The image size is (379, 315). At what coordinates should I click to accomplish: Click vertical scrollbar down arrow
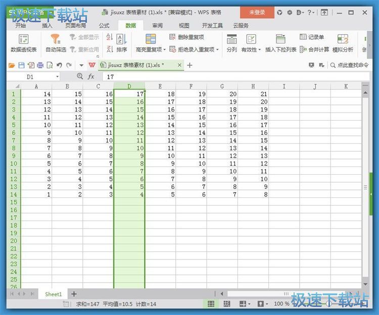(365, 284)
